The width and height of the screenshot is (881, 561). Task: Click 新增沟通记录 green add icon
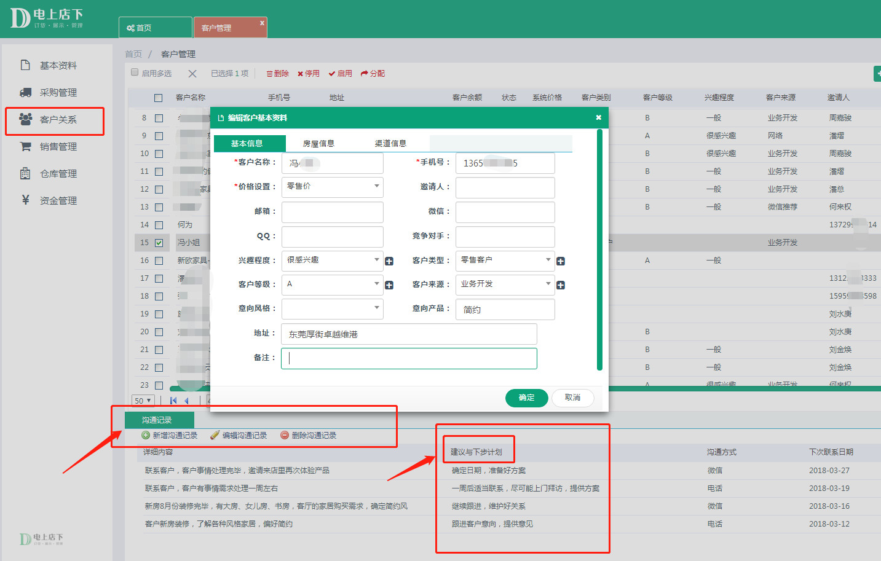146,435
